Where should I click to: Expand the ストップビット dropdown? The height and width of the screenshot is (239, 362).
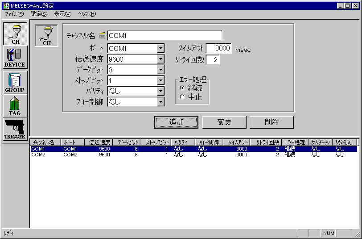(160, 80)
